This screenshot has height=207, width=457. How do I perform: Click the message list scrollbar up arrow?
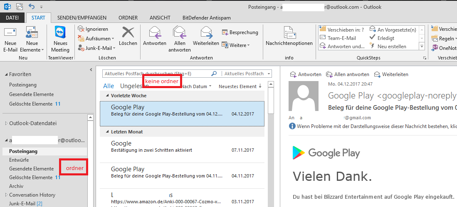271,85
